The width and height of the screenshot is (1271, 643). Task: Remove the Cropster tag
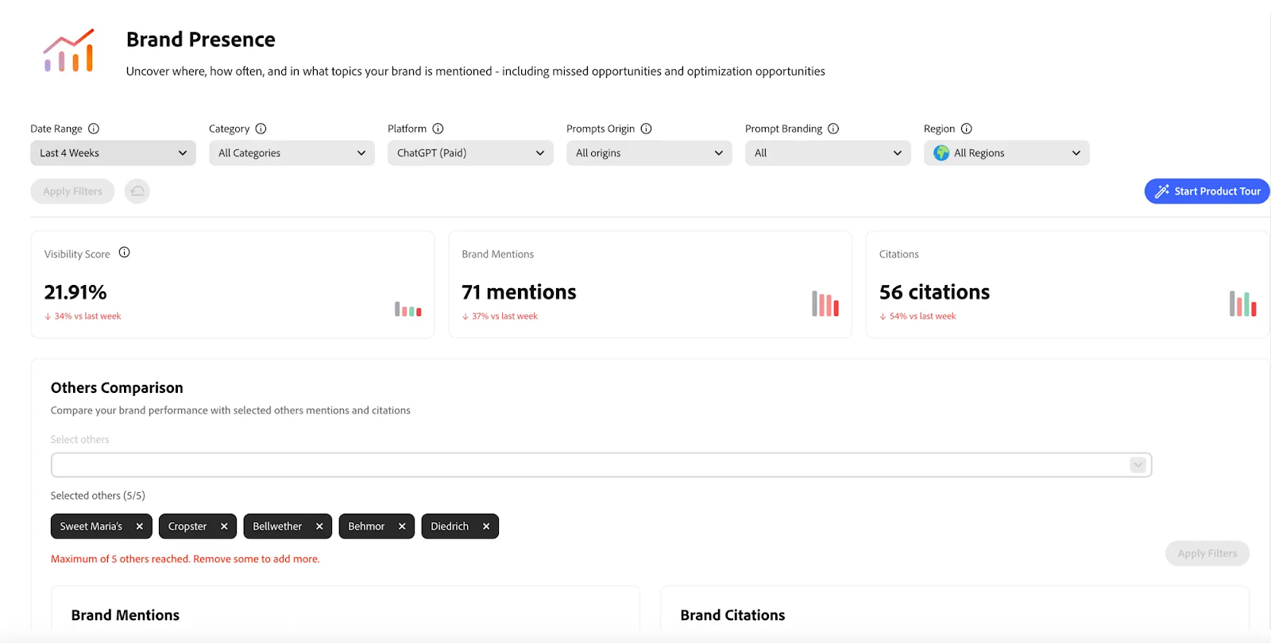click(x=224, y=526)
